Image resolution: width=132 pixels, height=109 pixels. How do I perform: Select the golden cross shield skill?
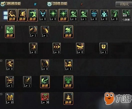pyautogui.click(x=104, y=48)
